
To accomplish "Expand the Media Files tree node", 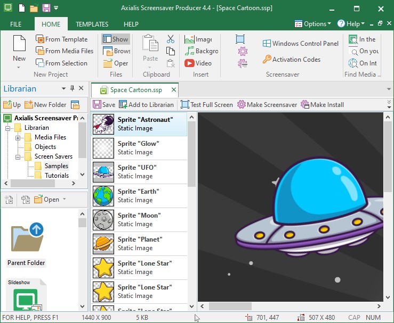I will click(18, 138).
